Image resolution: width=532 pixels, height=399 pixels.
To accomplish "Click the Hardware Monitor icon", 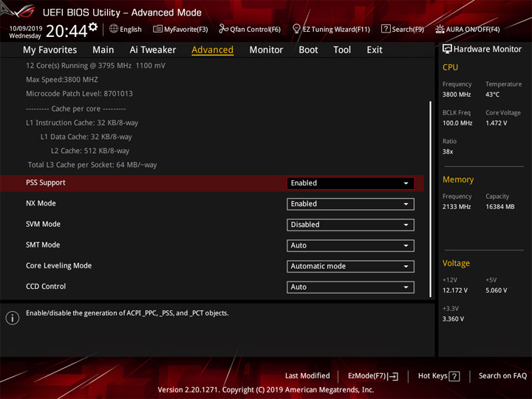I will [447, 49].
